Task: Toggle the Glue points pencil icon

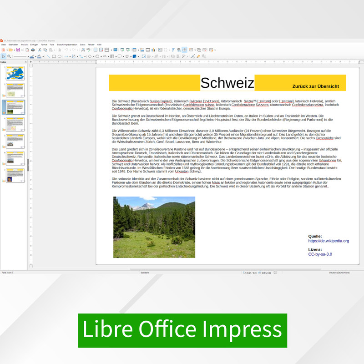Action: click(198, 56)
